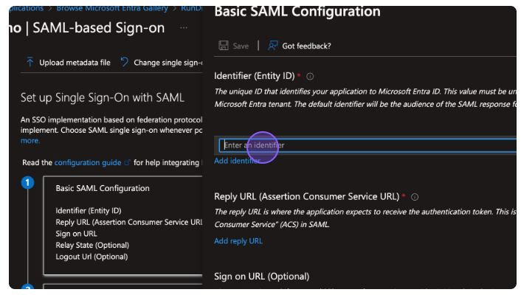Click the more link under SSO description
Image resolution: width=521 pixels, height=295 pixels.
click(x=30, y=140)
